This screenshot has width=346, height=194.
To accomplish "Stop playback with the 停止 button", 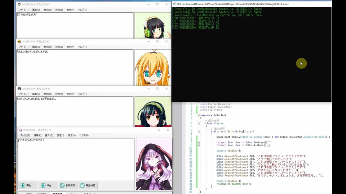I will pos(48,185).
